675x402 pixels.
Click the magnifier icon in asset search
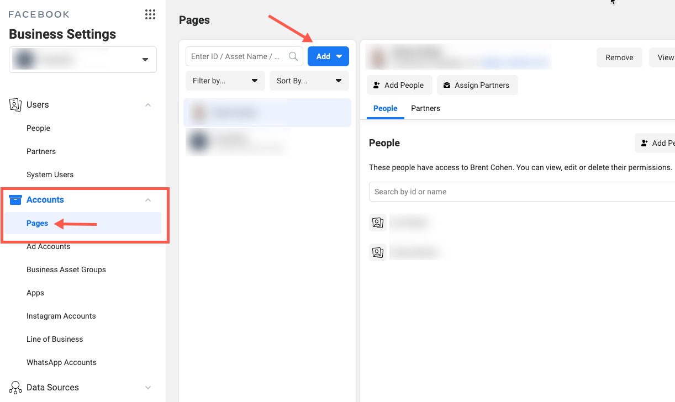click(x=293, y=56)
